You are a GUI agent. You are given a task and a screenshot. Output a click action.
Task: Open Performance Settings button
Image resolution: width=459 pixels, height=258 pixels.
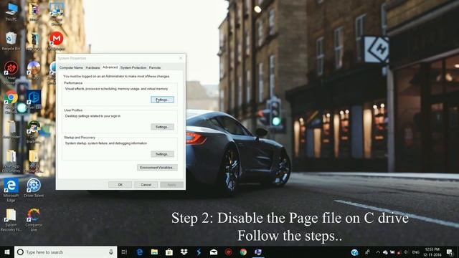click(163, 100)
